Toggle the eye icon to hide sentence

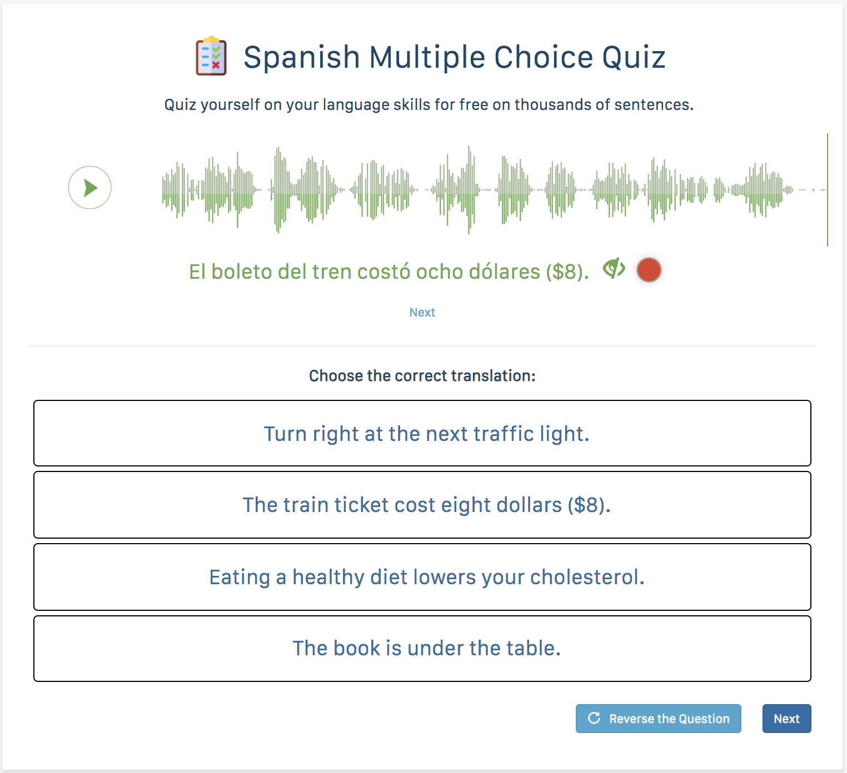(614, 269)
